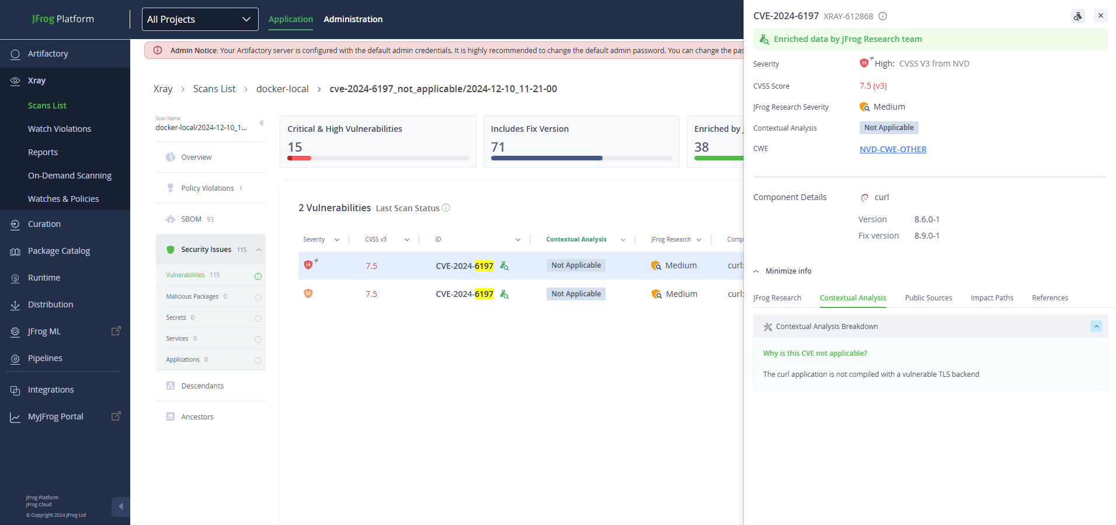1116x525 pixels.
Task: Open Artifactory from the sidebar
Action: [48, 54]
